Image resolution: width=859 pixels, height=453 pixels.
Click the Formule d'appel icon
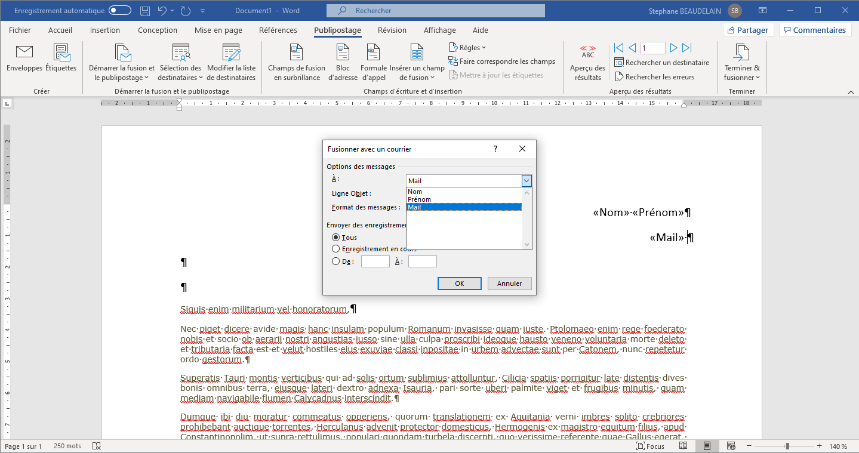[x=374, y=53]
